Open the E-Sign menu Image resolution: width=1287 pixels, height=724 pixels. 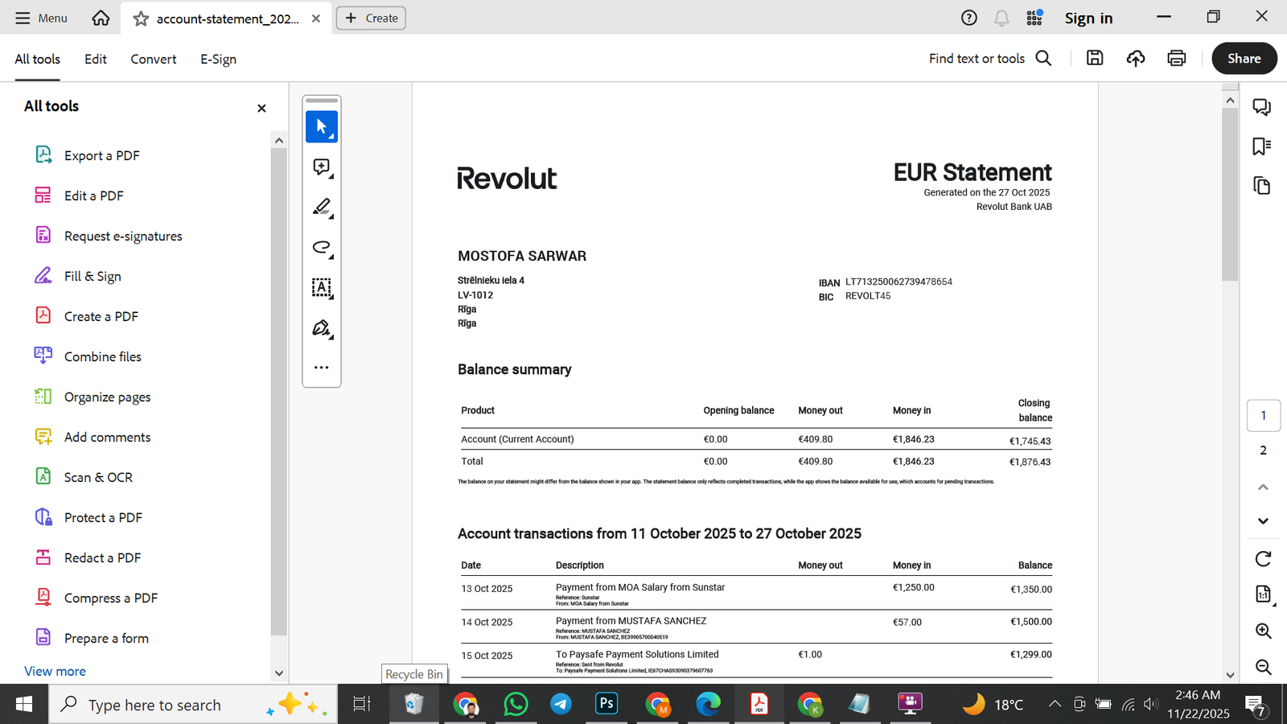click(217, 59)
